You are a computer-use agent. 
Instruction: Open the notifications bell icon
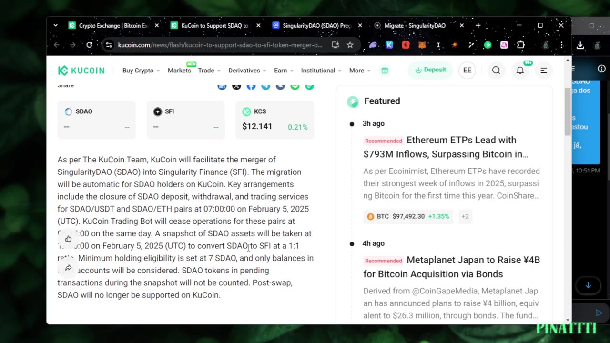coord(520,71)
